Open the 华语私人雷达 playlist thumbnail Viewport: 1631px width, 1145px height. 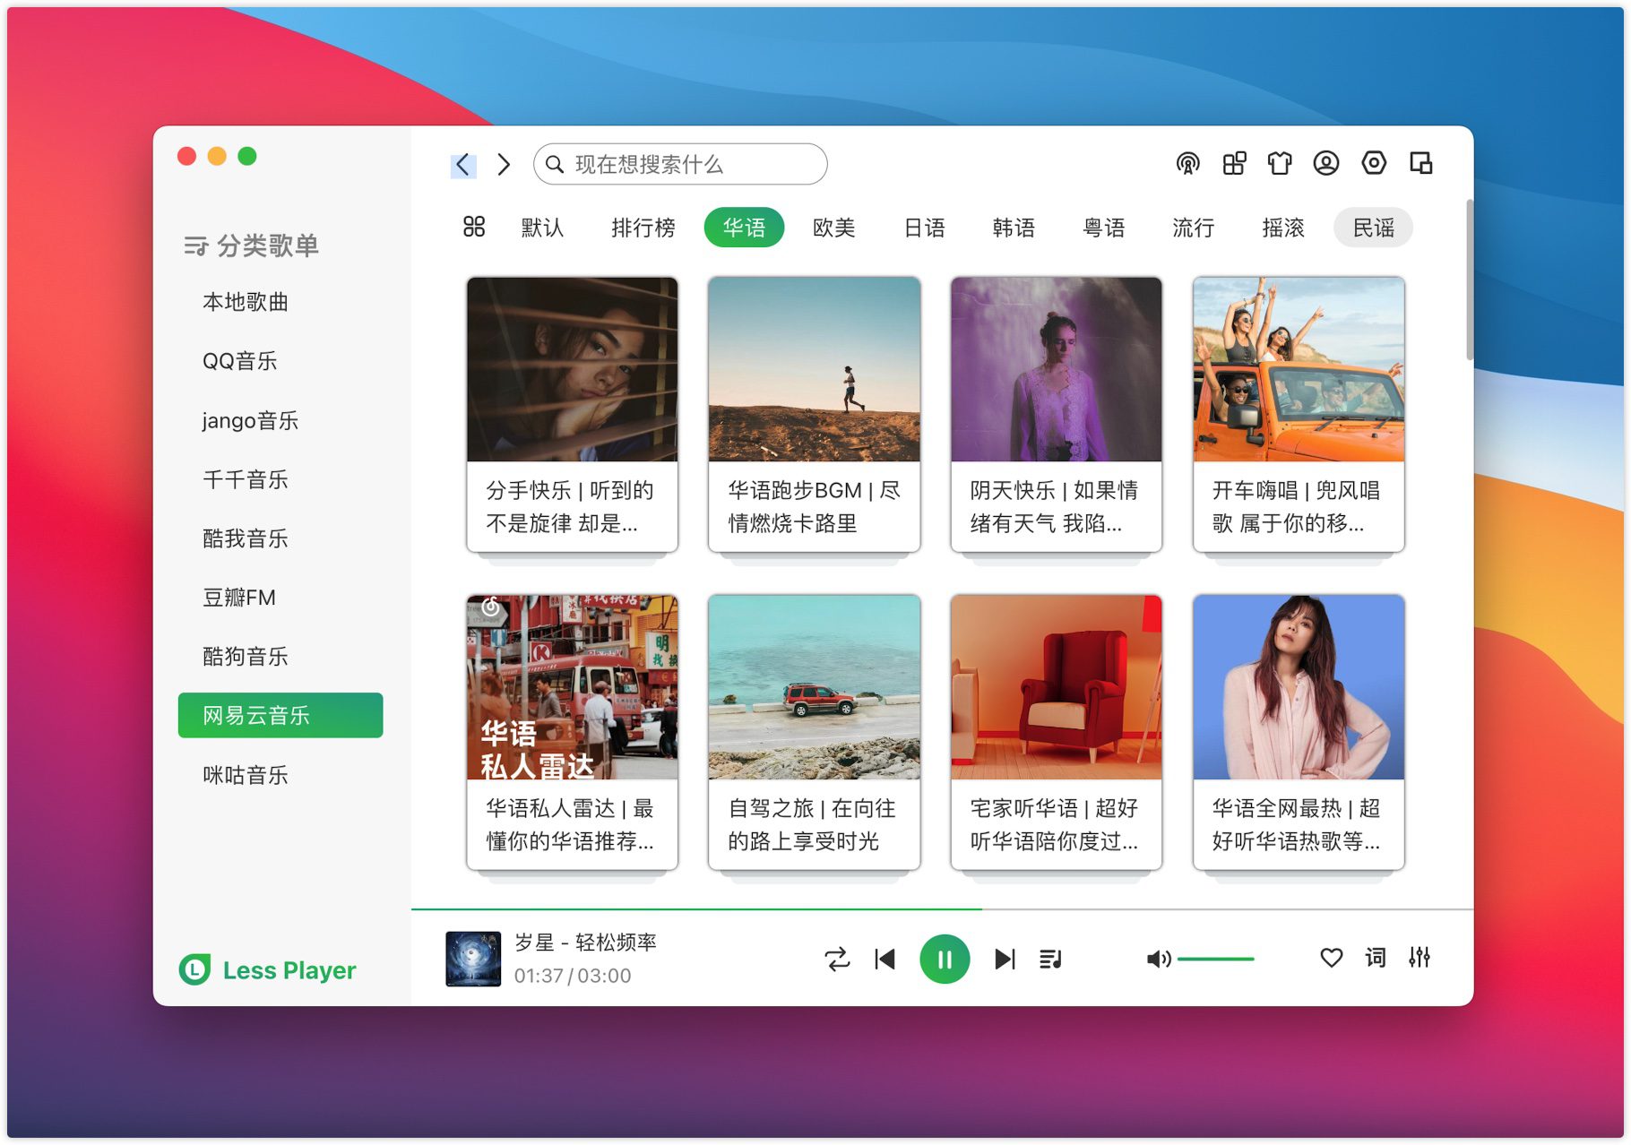click(x=572, y=687)
